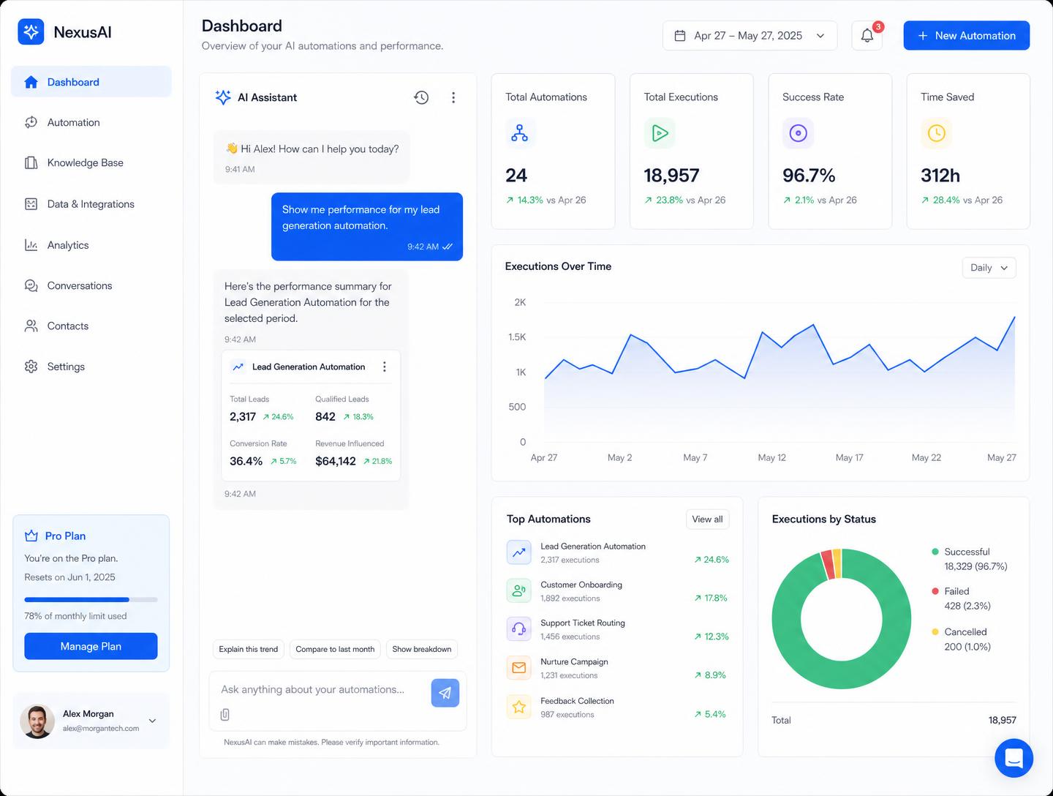Click Alex Morgan's profile photo
Image resolution: width=1053 pixels, height=796 pixels.
click(37, 721)
